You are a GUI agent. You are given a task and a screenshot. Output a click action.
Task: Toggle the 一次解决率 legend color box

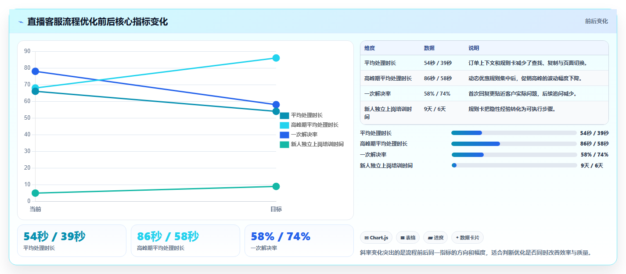(x=284, y=135)
